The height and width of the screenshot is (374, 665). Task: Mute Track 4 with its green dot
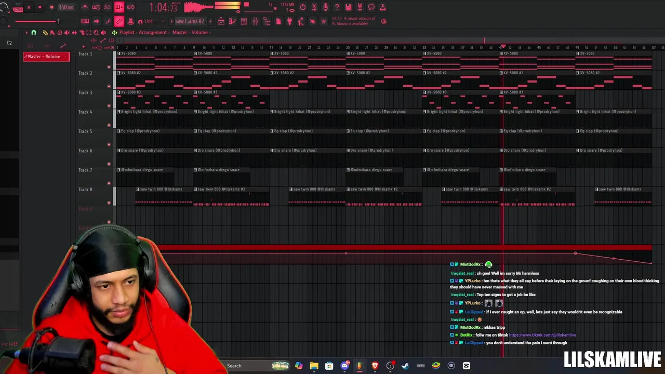point(109,125)
